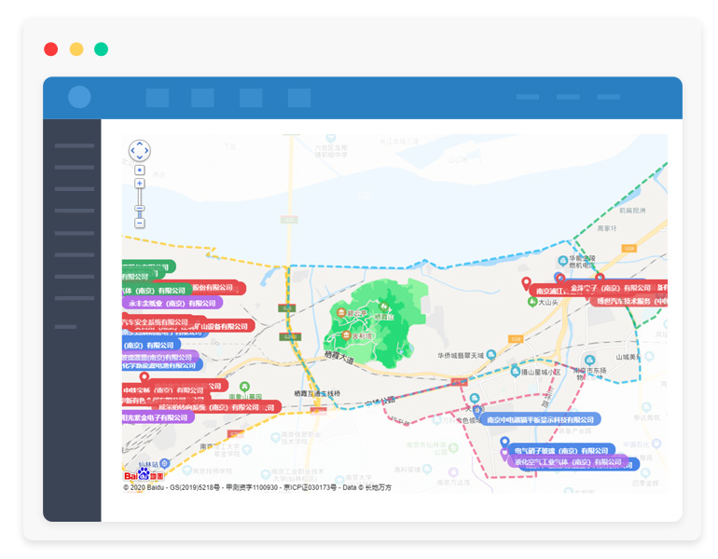This screenshot has height=559, width=718.
Task: Click the round logo in the blue header
Action: (x=79, y=97)
